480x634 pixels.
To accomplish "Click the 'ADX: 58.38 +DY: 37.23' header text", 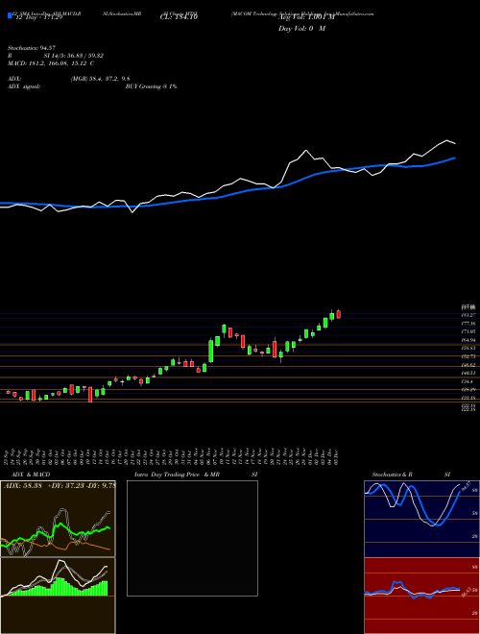I will (44, 486).
